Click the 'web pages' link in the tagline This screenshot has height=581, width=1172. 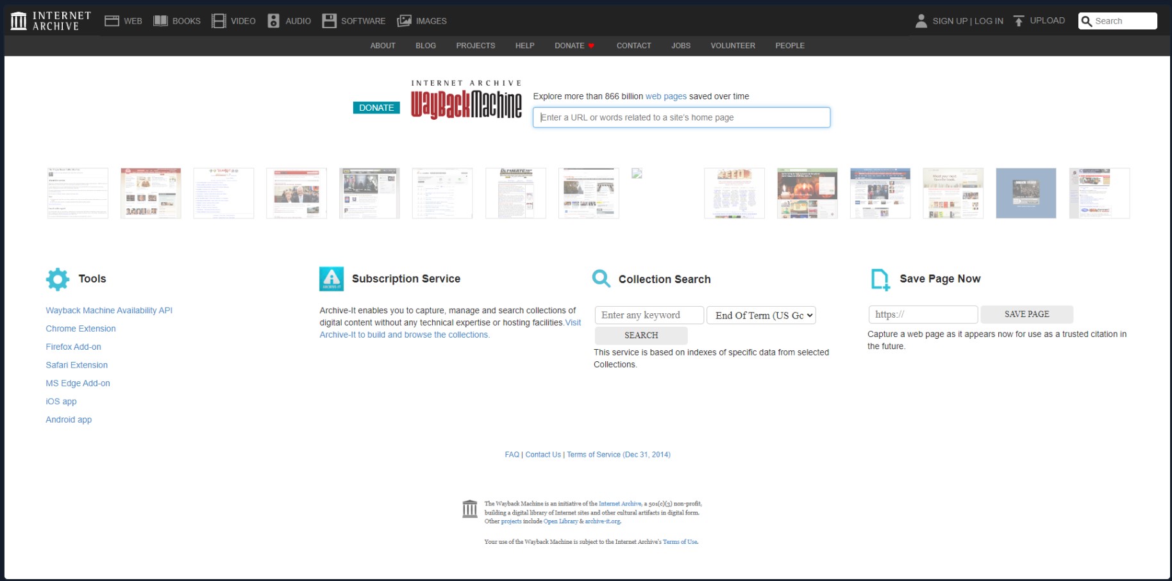666,97
